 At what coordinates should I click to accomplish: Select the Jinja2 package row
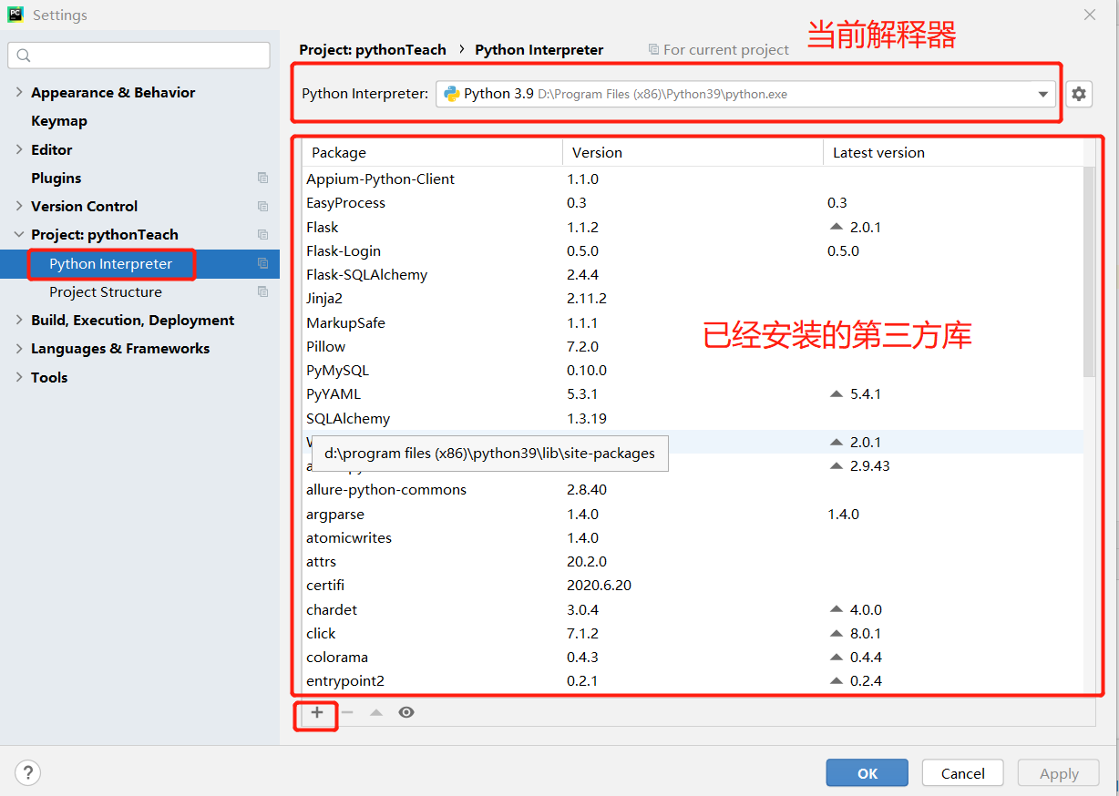pos(693,298)
